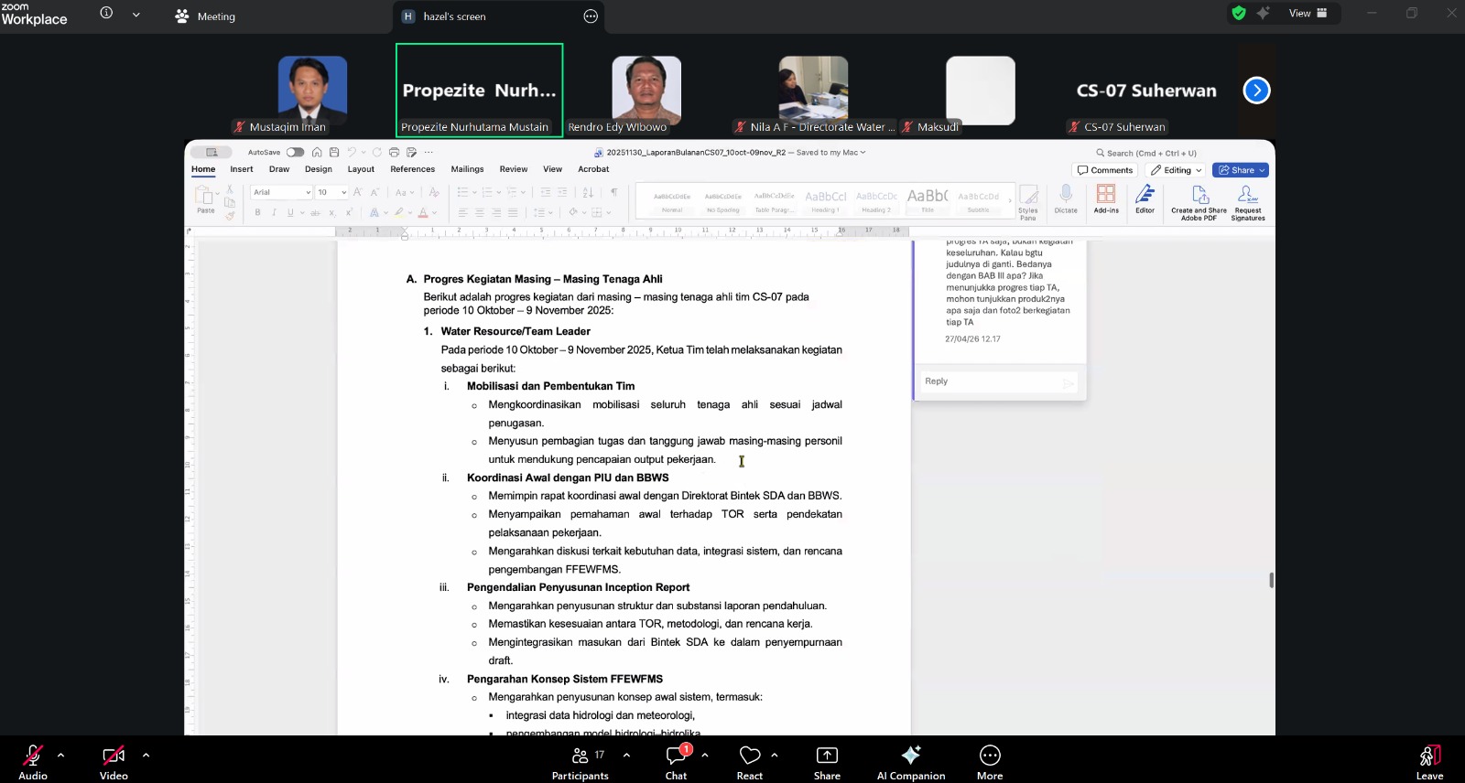Toggle Bold formatting
This screenshot has width=1465, height=783.
(258, 212)
